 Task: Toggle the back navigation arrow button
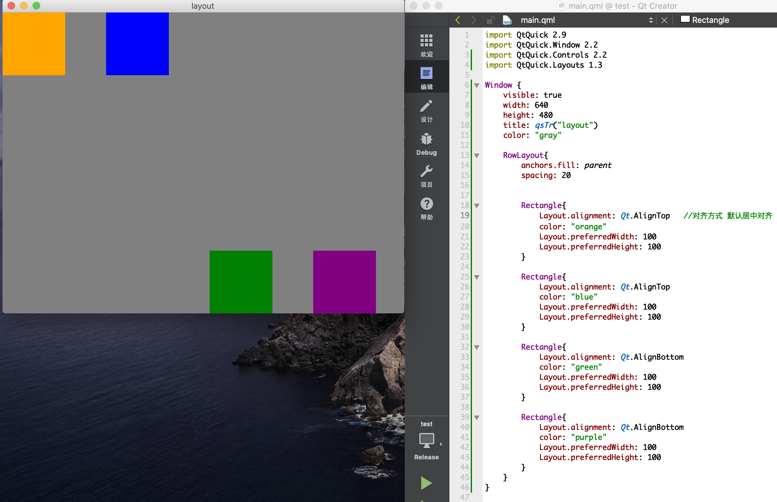tap(458, 20)
